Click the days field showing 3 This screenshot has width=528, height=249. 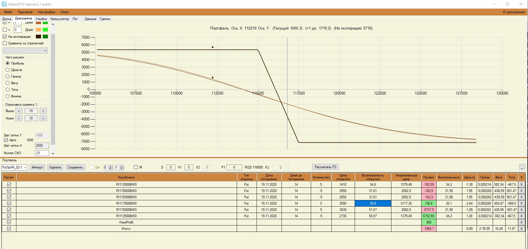pos(18,30)
